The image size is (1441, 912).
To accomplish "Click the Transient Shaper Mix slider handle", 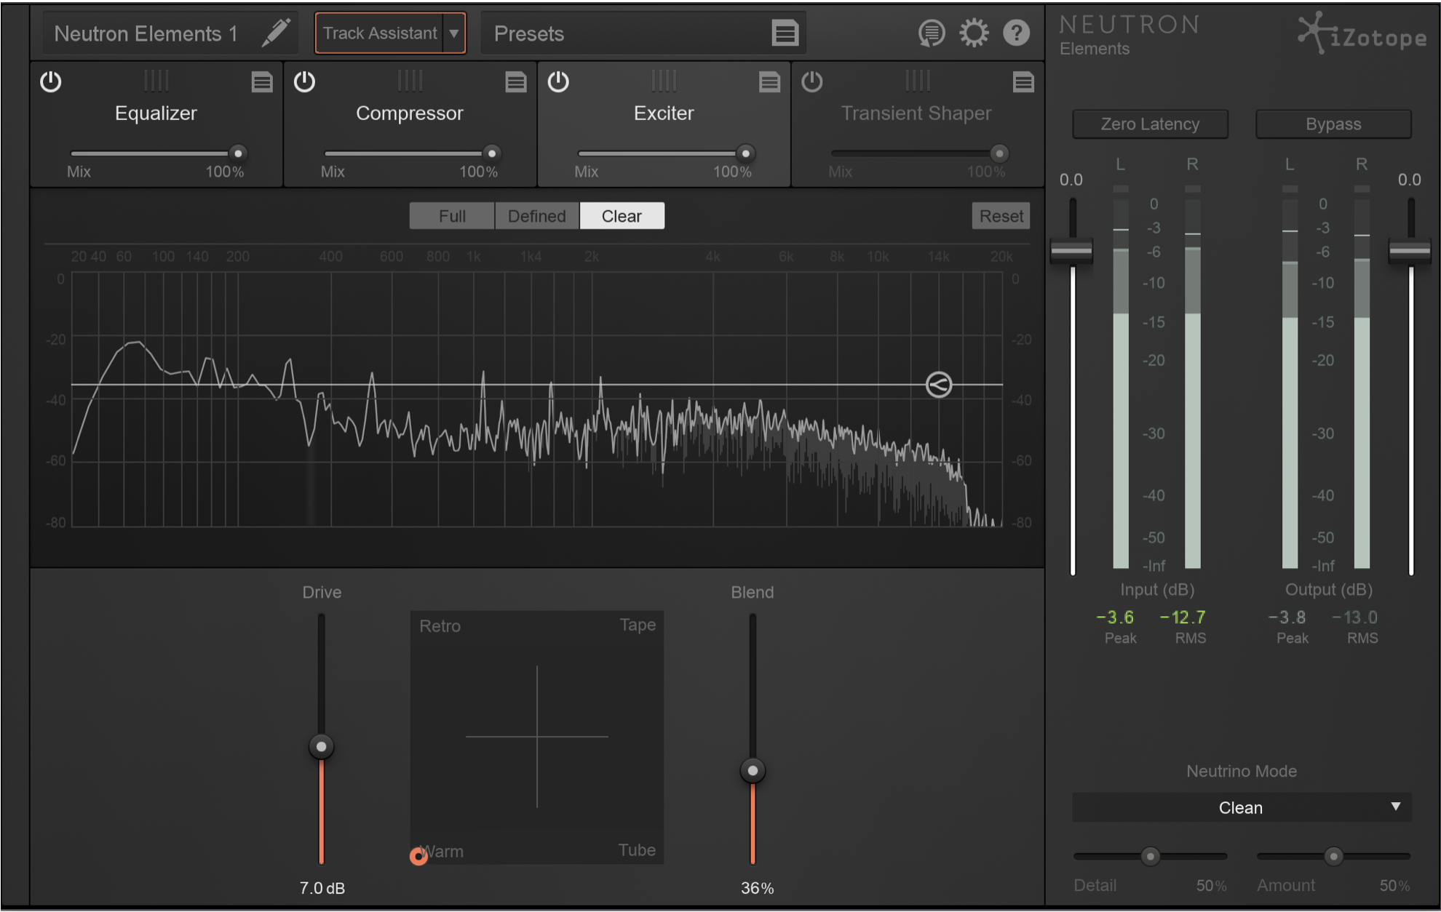I will (999, 153).
